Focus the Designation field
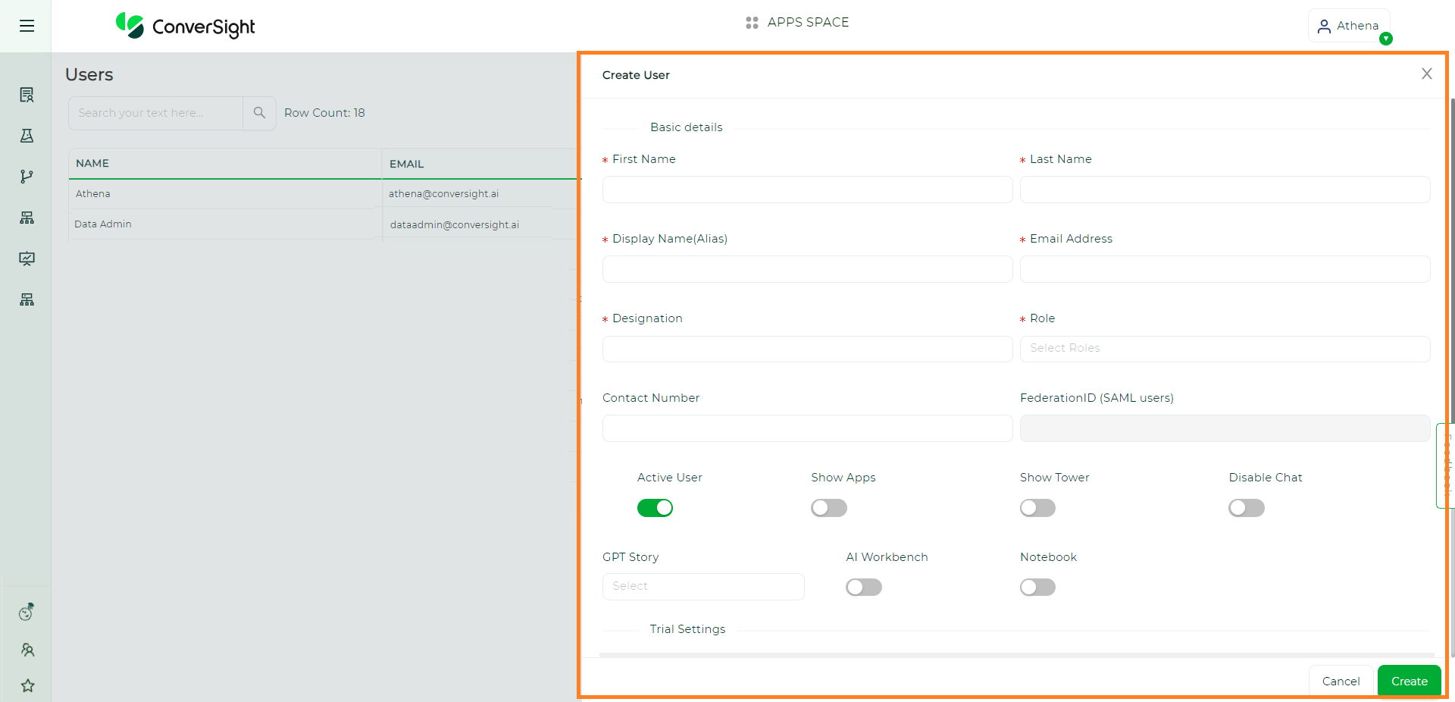This screenshot has width=1455, height=702. click(807, 349)
